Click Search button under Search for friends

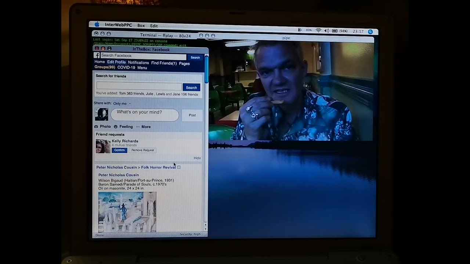click(191, 88)
